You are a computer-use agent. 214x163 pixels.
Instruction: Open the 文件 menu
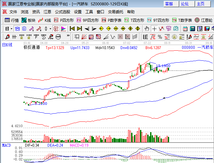tap(13, 12)
